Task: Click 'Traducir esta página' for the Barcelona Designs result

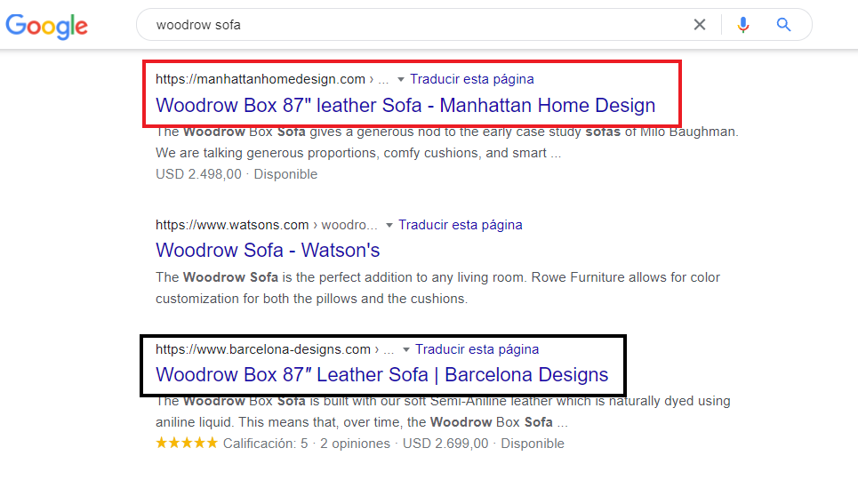Action: [477, 349]
